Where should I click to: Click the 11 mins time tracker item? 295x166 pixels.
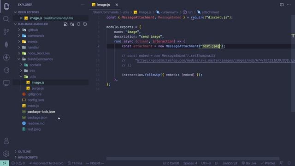75,163
